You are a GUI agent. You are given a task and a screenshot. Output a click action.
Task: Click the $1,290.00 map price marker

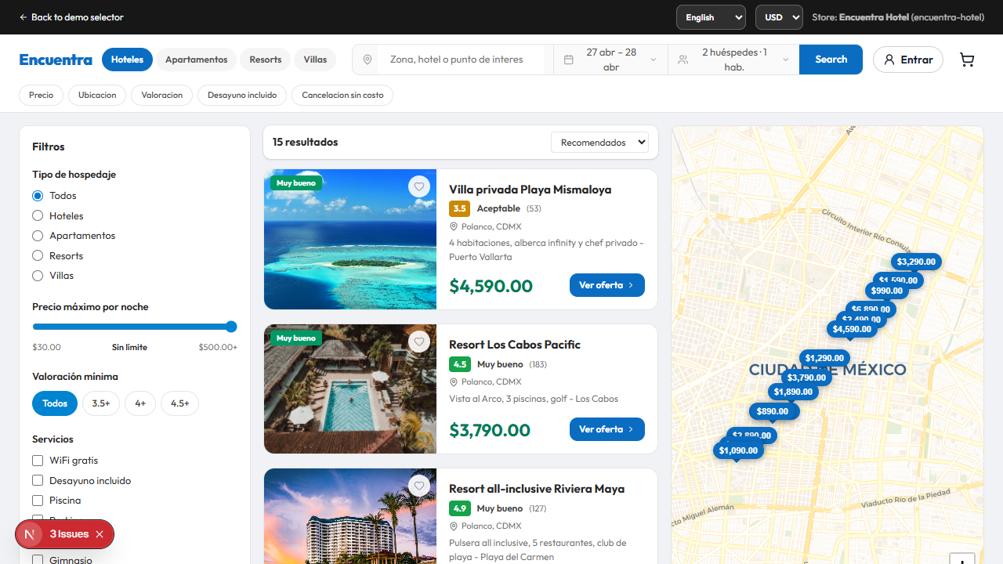click(x=824, y=358)
